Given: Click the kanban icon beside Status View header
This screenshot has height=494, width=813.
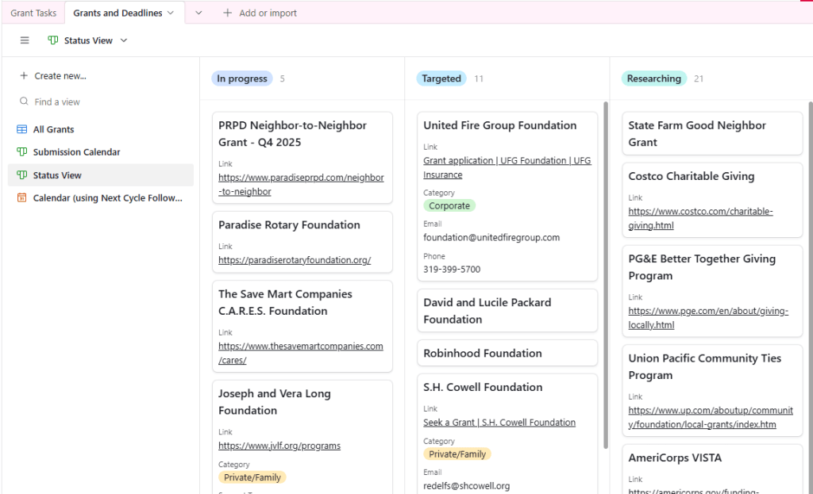Looking at the screenshot, I should [53, 40].
